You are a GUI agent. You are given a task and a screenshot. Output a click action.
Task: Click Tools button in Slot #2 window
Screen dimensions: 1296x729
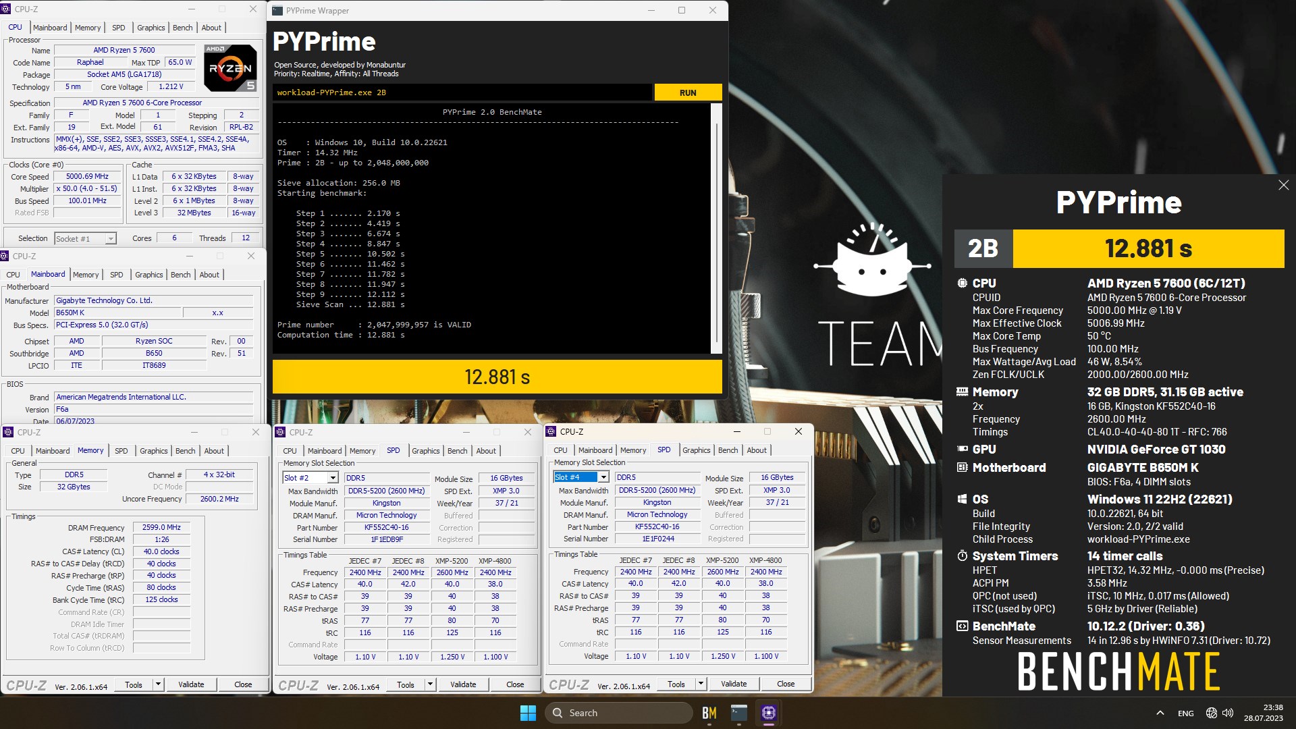[x=406, y=684]
